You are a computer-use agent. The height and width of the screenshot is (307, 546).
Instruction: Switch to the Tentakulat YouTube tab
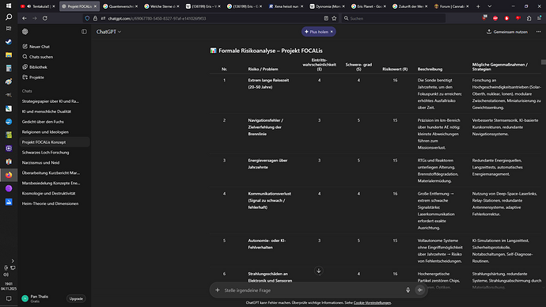(x=38, y=6)
